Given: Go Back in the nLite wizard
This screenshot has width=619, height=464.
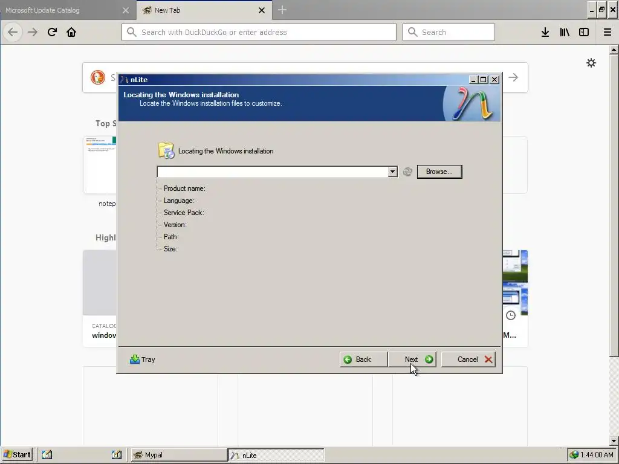Looking at the screenshot, I should point(363,359).
